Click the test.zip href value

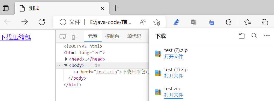coord(106,72)
